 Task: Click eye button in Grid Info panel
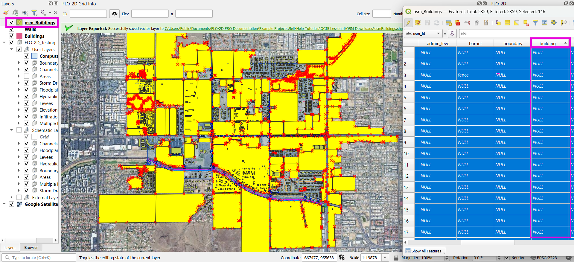(x=114, y=14)
